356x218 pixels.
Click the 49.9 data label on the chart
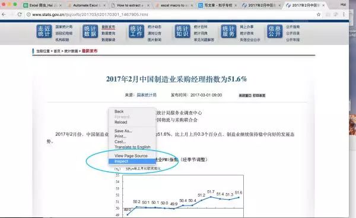[174, 204]
